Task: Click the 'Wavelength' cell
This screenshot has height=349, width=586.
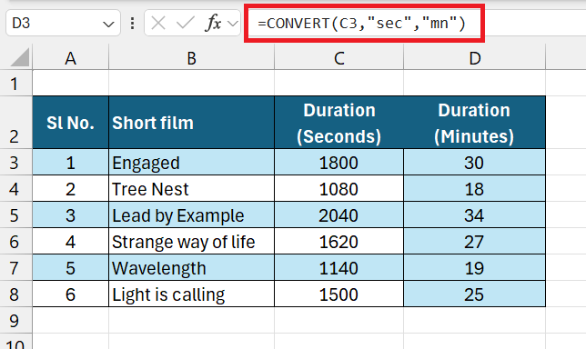Action: click(x=191, y=267)
